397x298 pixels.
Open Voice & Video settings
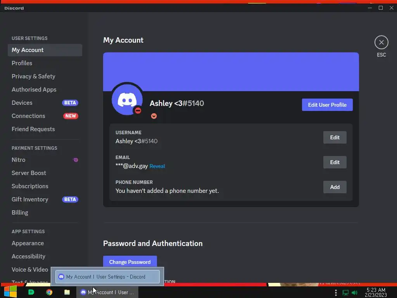(x=29, y=270)
